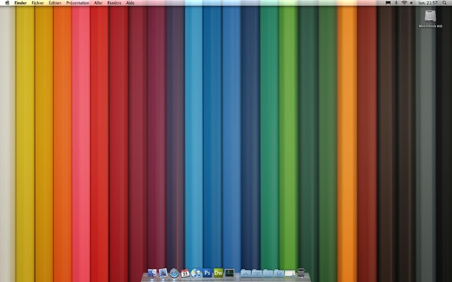Open Spotlight search magnifier icon

(x=444, y=3)
